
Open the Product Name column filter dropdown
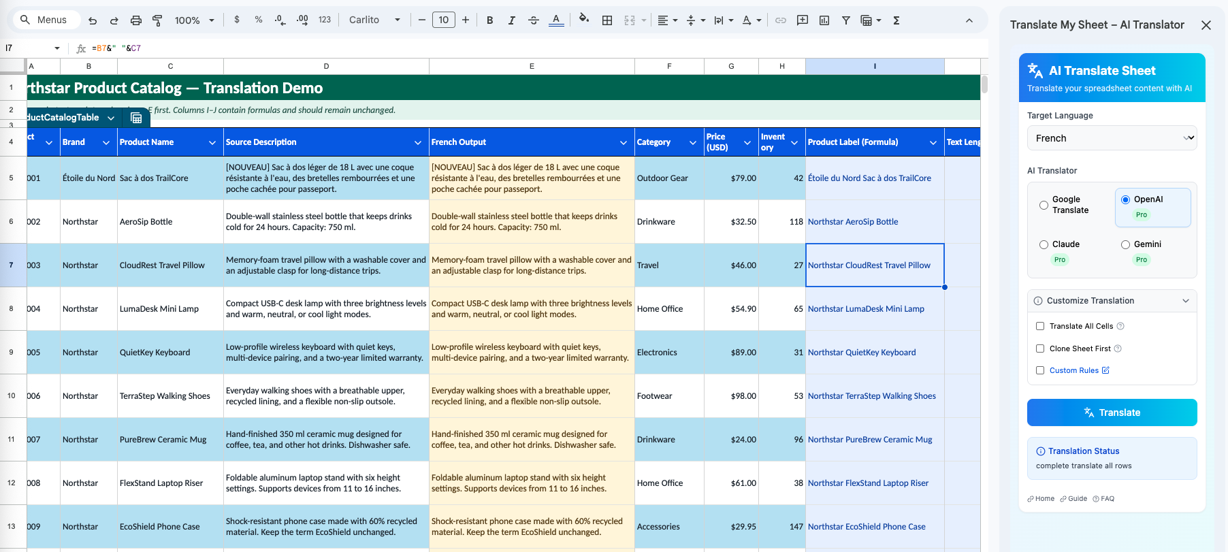212,142
